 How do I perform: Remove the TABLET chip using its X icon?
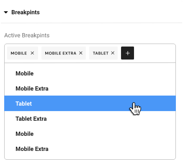113,53
